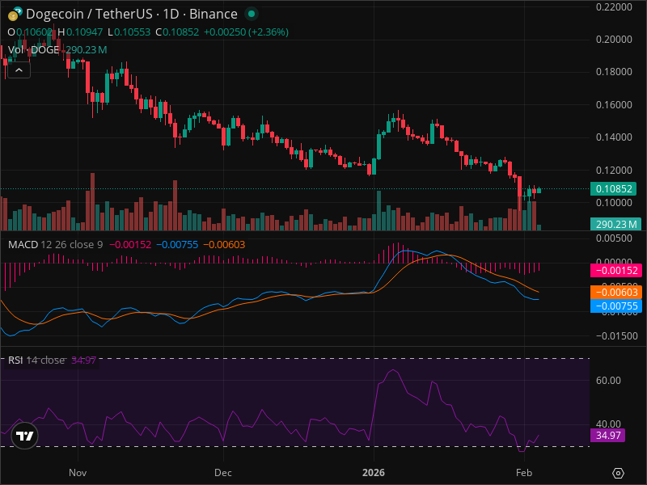Click the 0.22000 price axis label
Screen dimensions: 647x485
click(614, 7)
